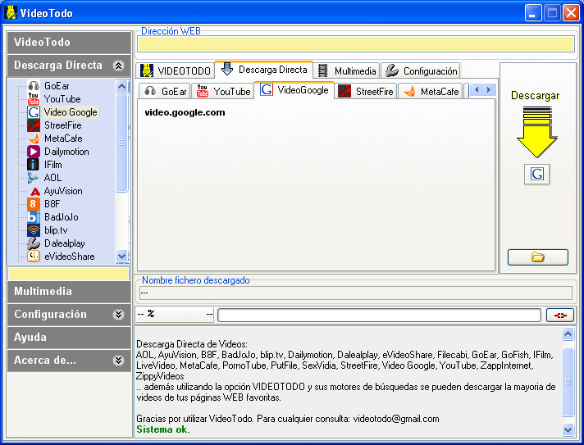Switch to the Descarga Directa tab

pyautogui.click(x=264, y=70)
